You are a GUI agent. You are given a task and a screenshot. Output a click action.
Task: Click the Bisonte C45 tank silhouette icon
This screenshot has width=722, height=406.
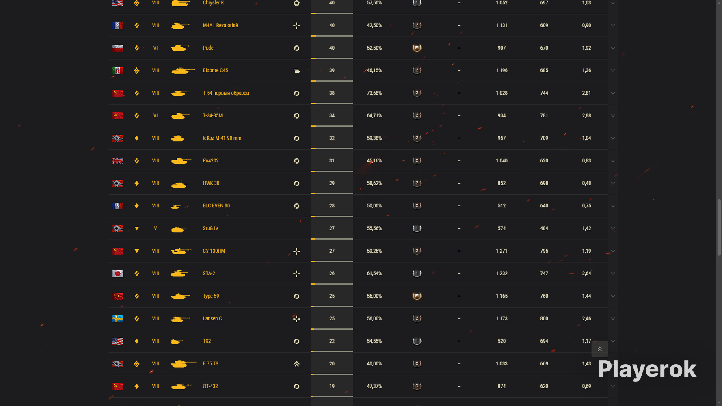coord(183,71)
